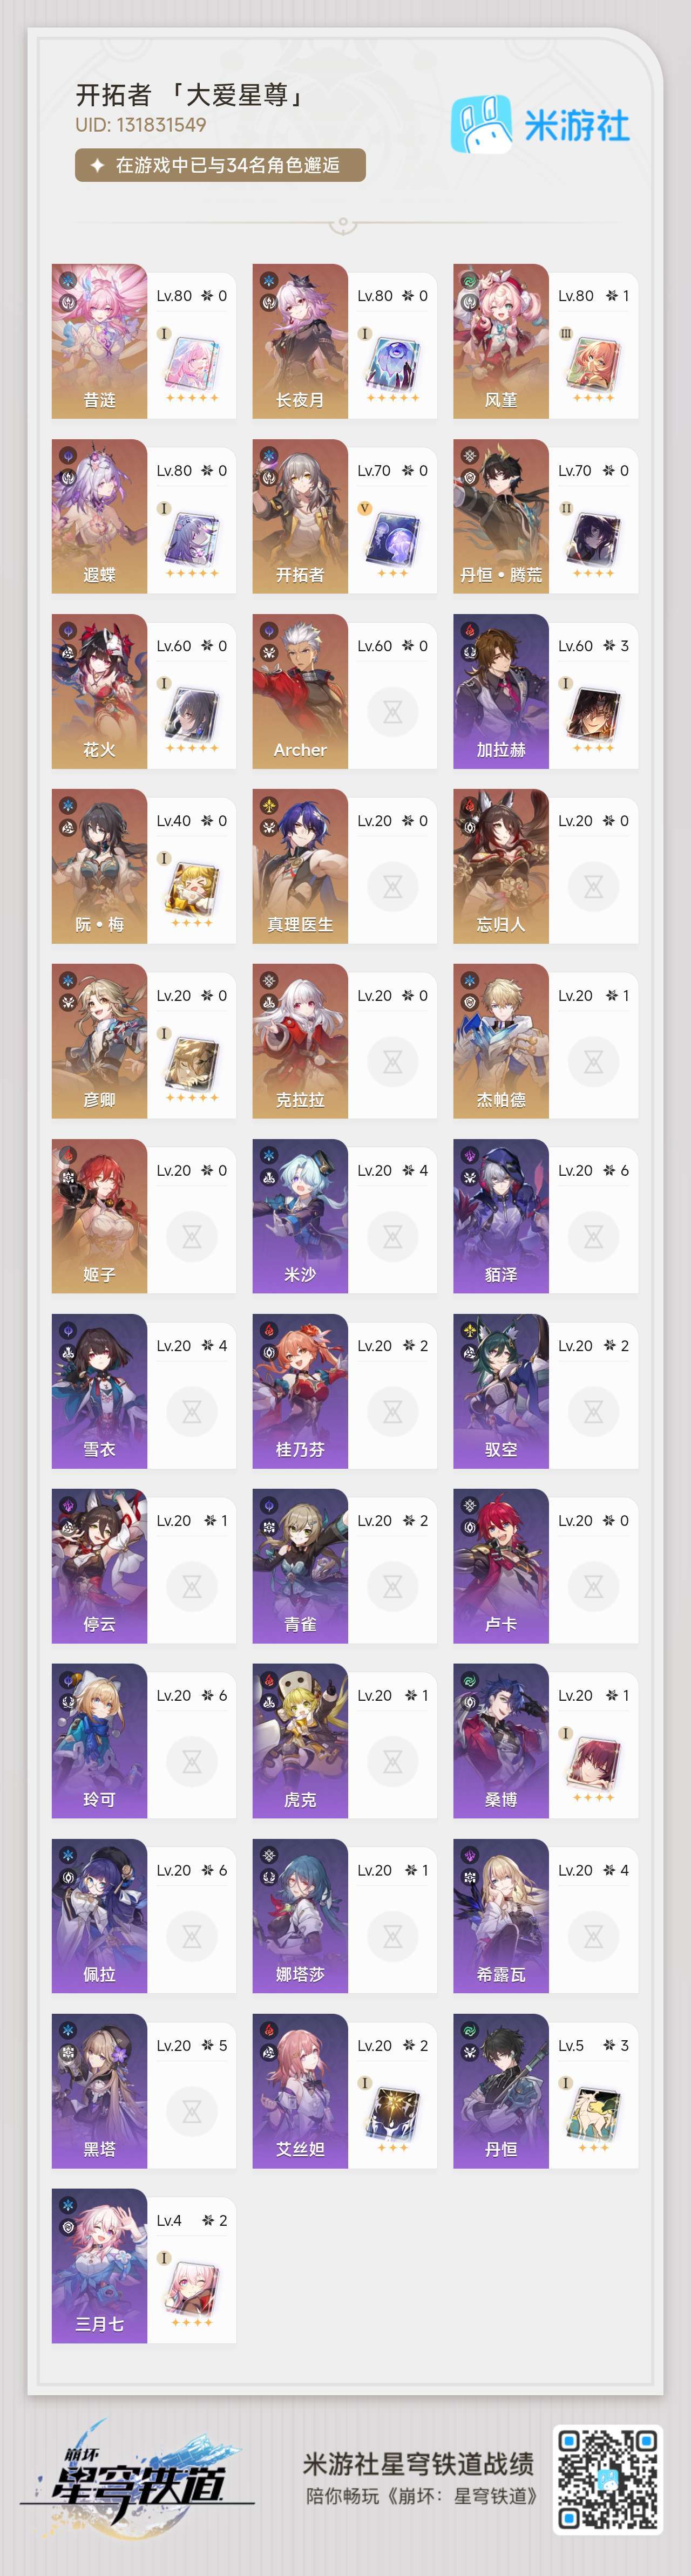Image resolution: width=691 pixels, height=2576 pixels.
Task: Click the empty light cone slot for Archer
Action: [393, 712]
